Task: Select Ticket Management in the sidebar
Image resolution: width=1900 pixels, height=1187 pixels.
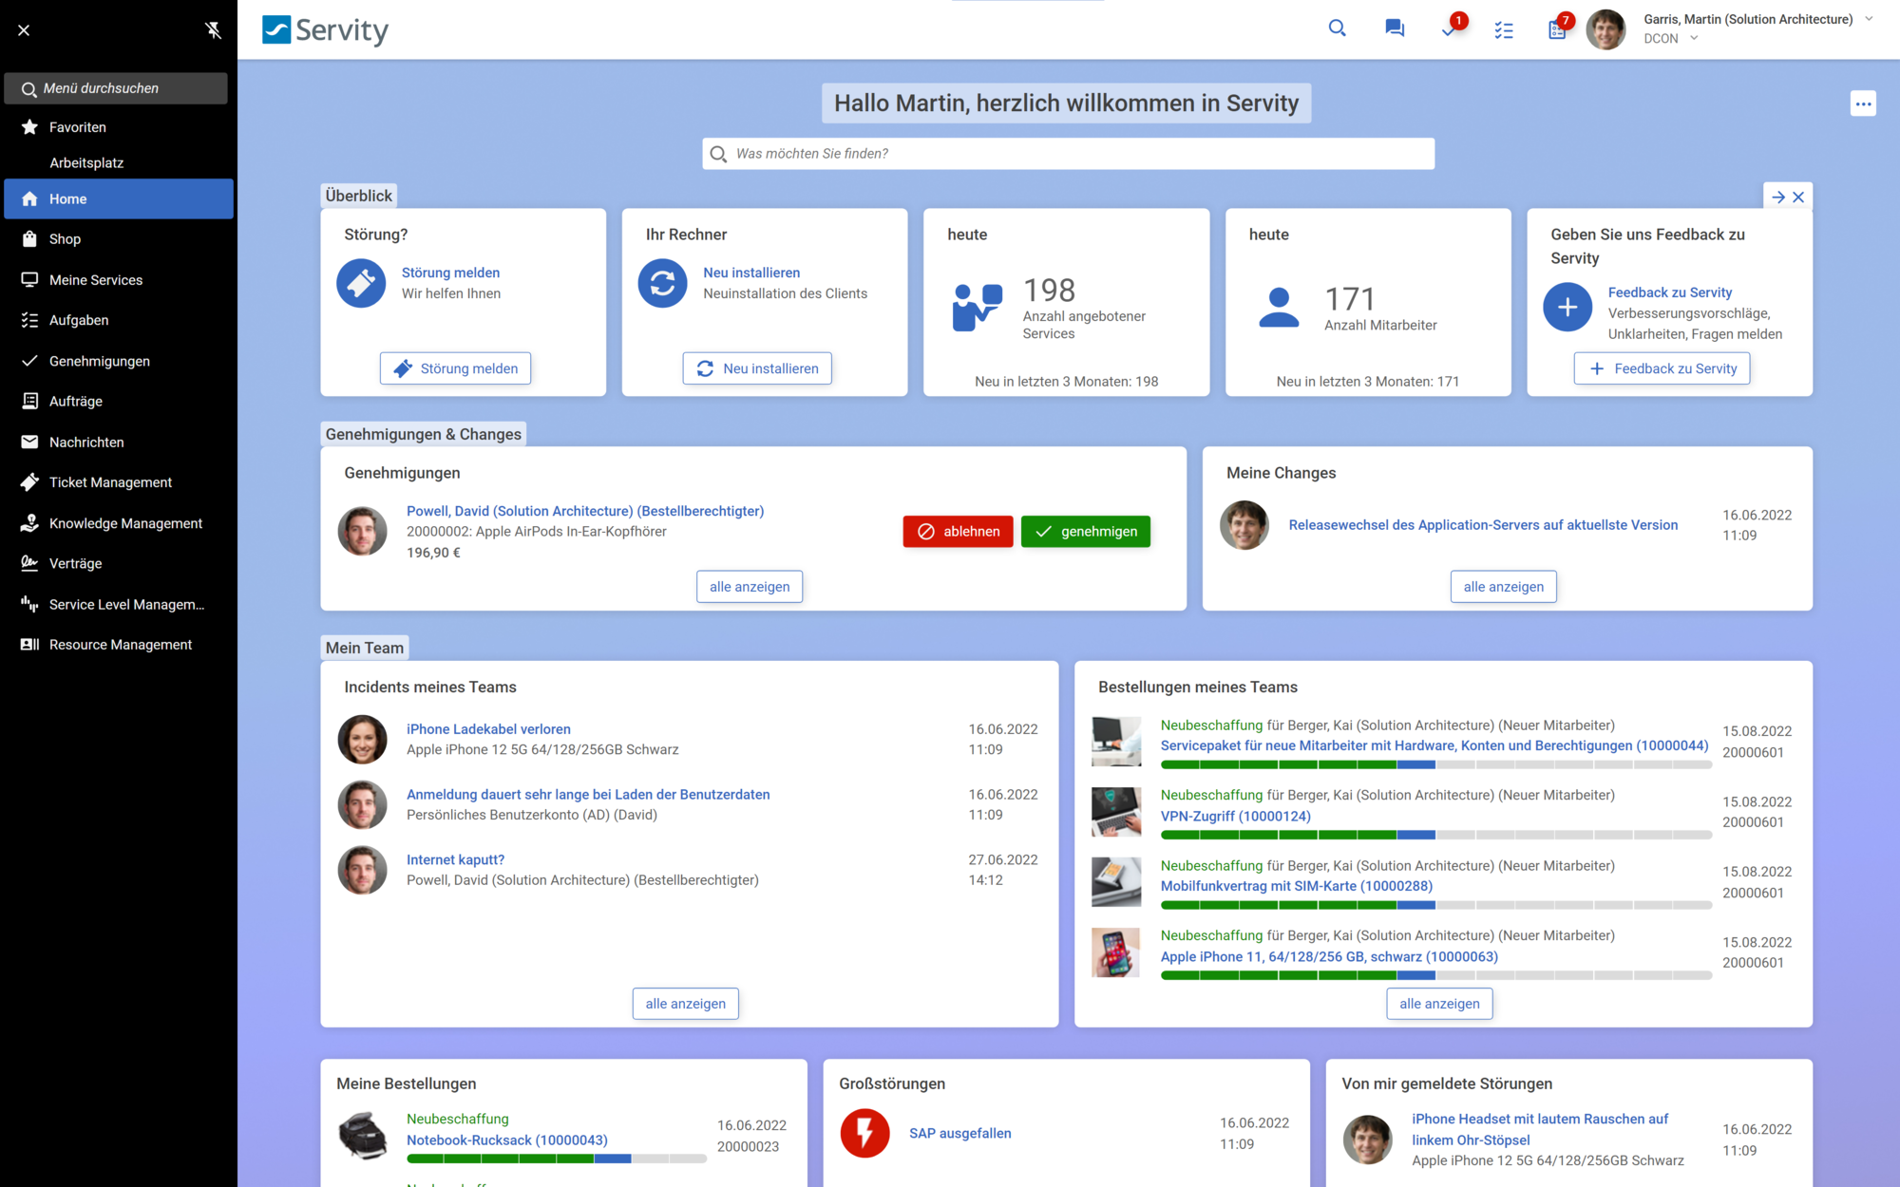Action: tap(110, 481)
